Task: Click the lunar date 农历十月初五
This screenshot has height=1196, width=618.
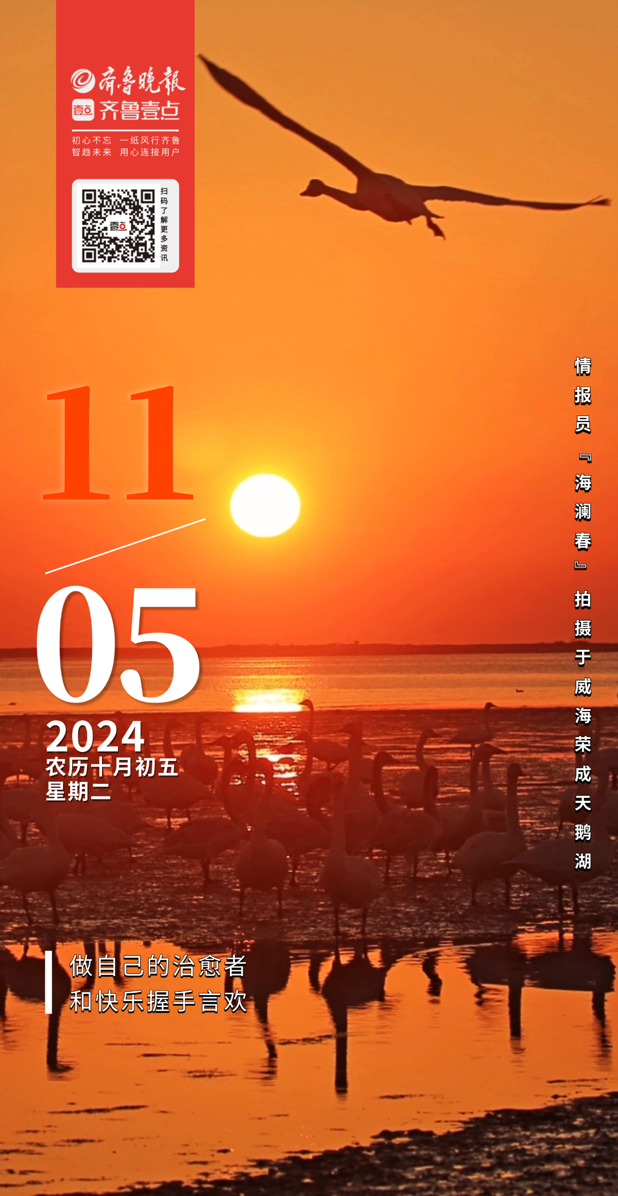Action: tap(112, 766)
